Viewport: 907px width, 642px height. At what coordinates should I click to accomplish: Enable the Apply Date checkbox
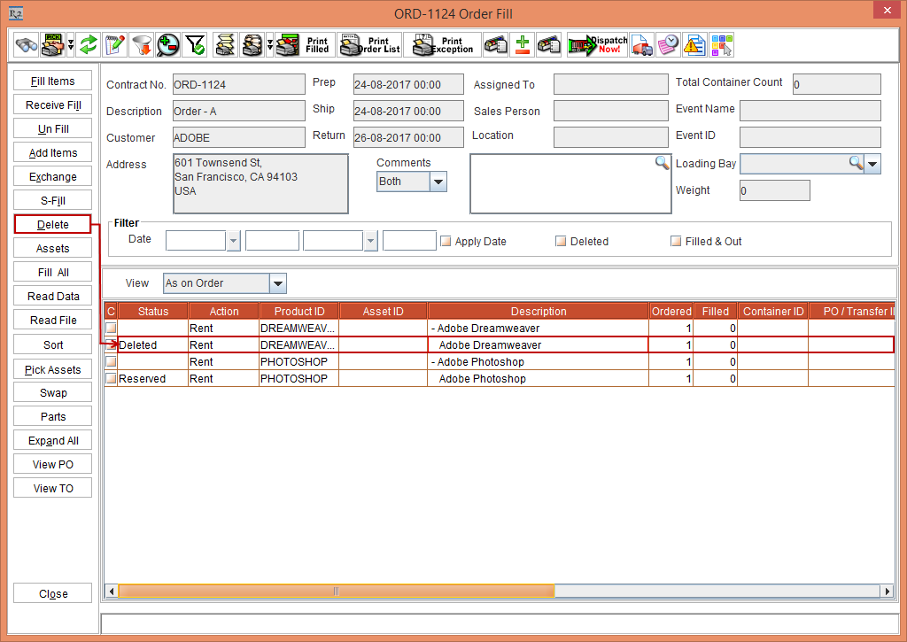pyautogui.click(x=446, y=241)
